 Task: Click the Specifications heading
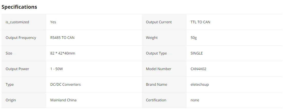pos(19,7)
